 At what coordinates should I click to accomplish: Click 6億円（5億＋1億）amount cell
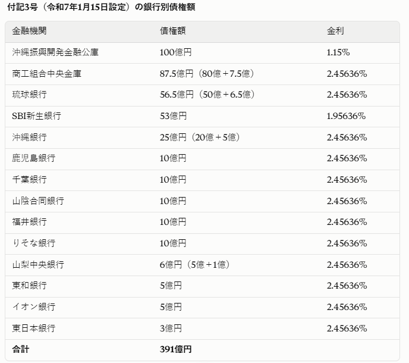coord(194,265)
